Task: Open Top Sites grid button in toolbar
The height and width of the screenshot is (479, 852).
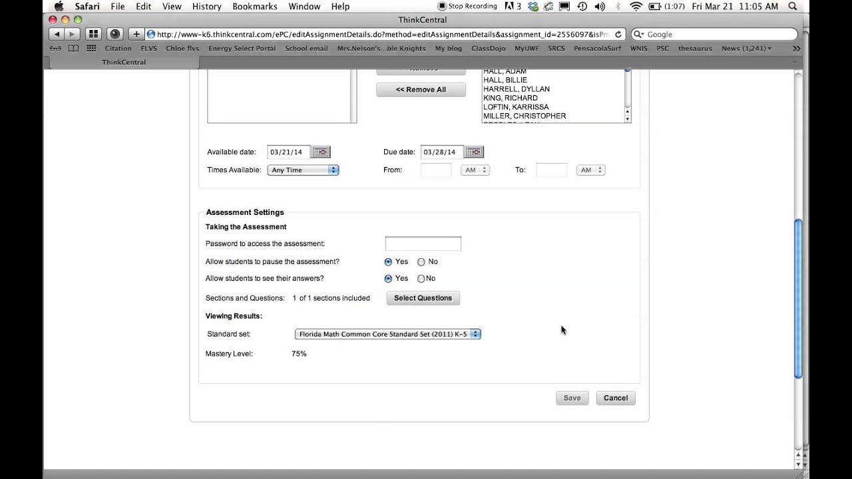Action: point(93,34)
